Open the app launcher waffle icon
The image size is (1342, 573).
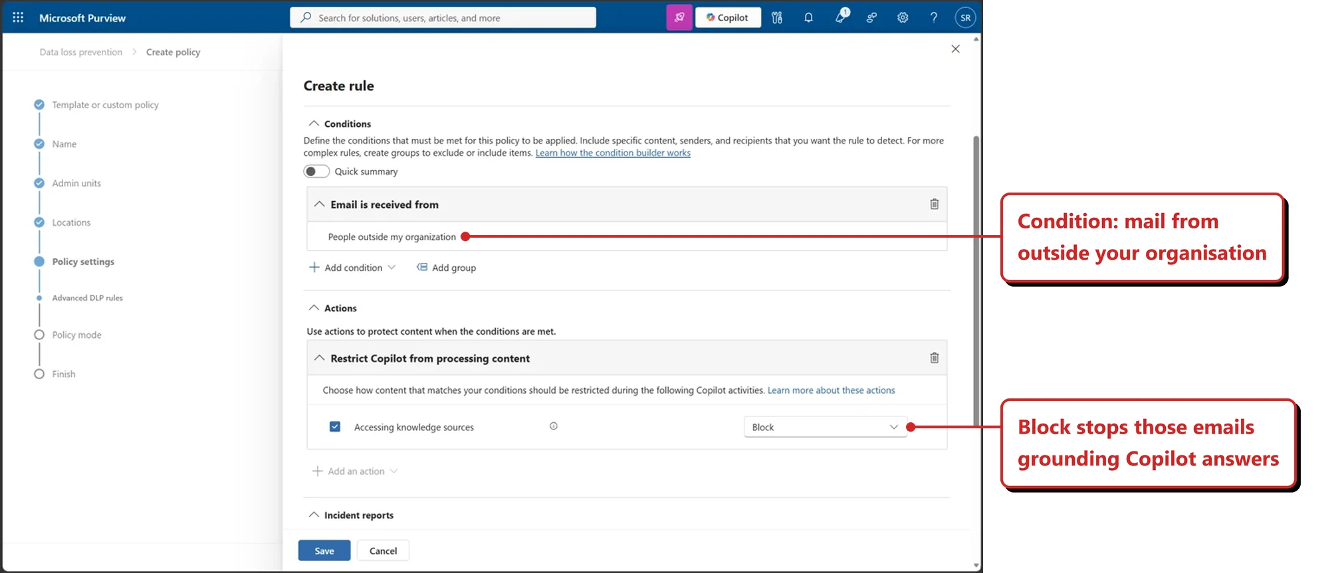(x=18, y=18)
